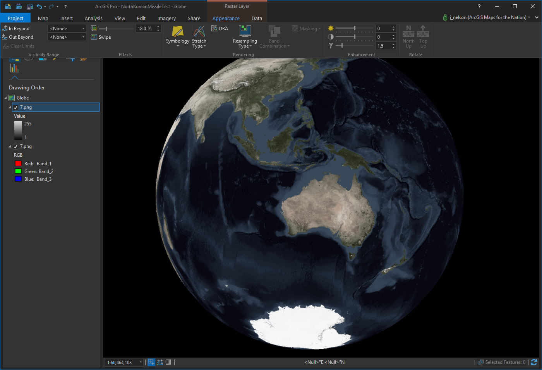The image size is (542, 370).
Task: Click the Save Project icon
Action: point(29,6)
